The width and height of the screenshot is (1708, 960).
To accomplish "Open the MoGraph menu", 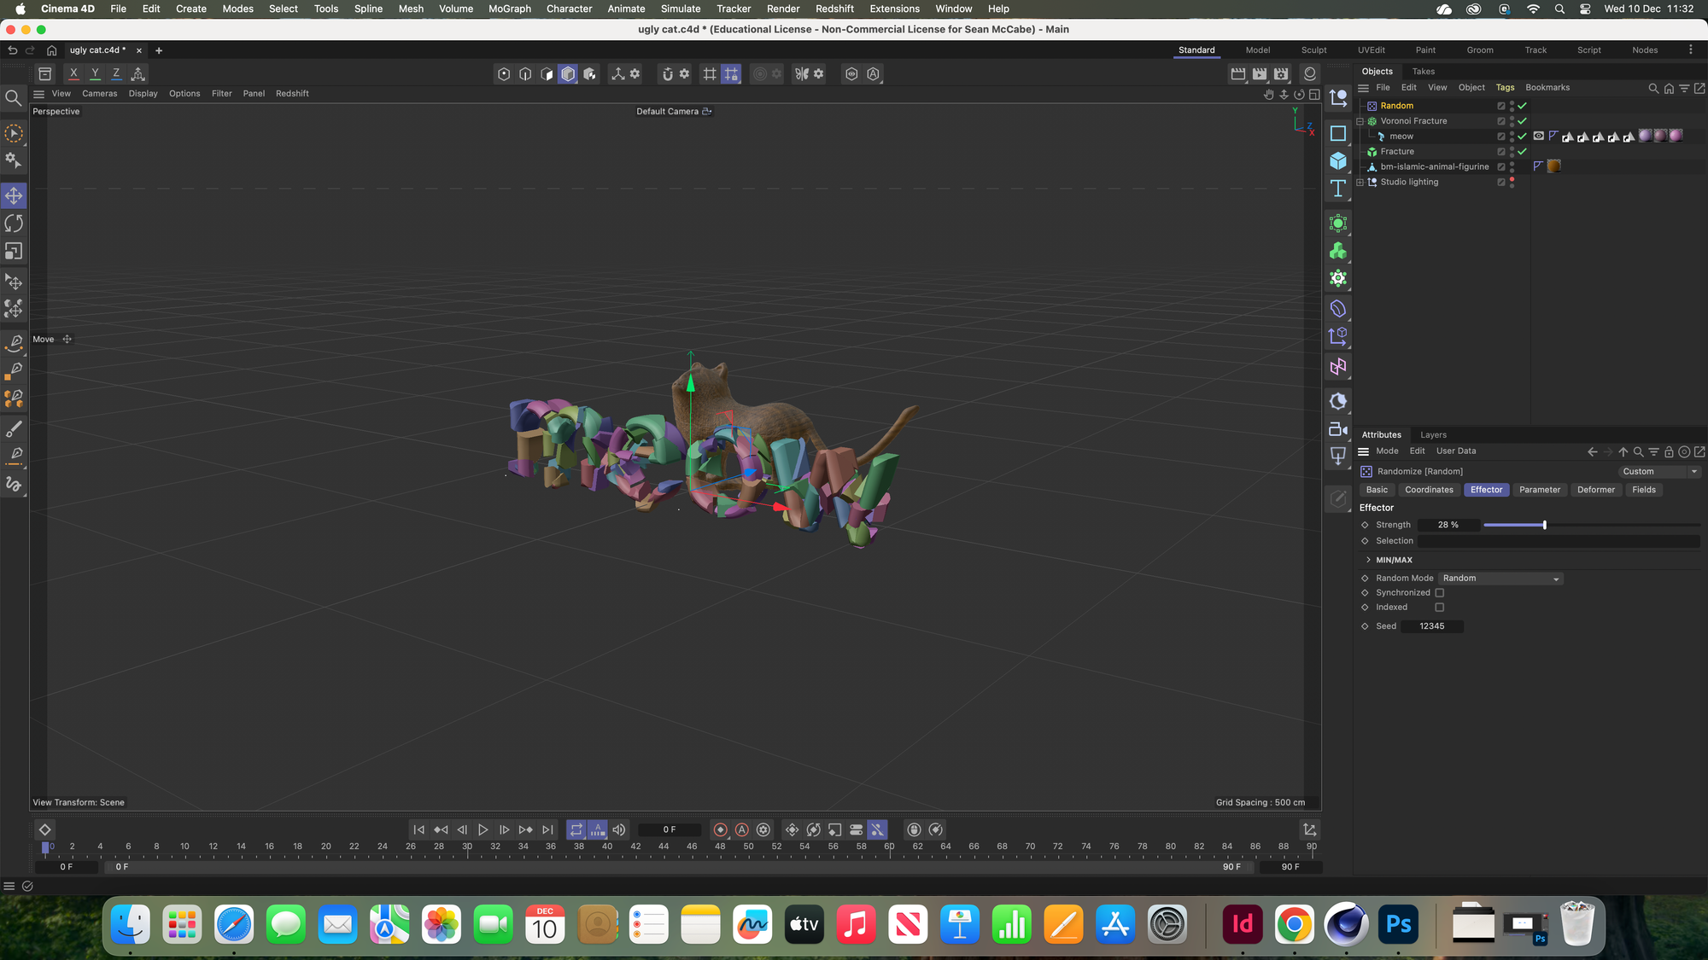I will click(509, 9).
